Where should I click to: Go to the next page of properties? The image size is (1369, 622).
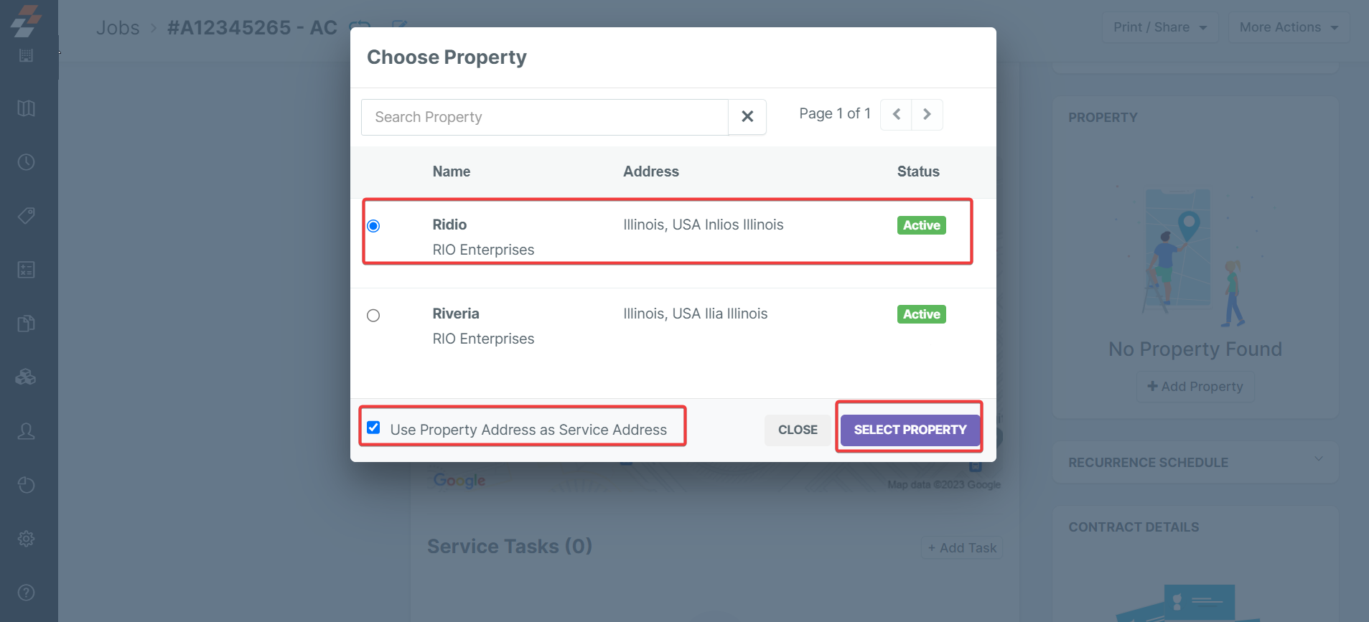927,114
